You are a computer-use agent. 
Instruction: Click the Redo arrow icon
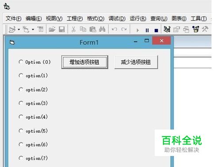click(124, 29)
